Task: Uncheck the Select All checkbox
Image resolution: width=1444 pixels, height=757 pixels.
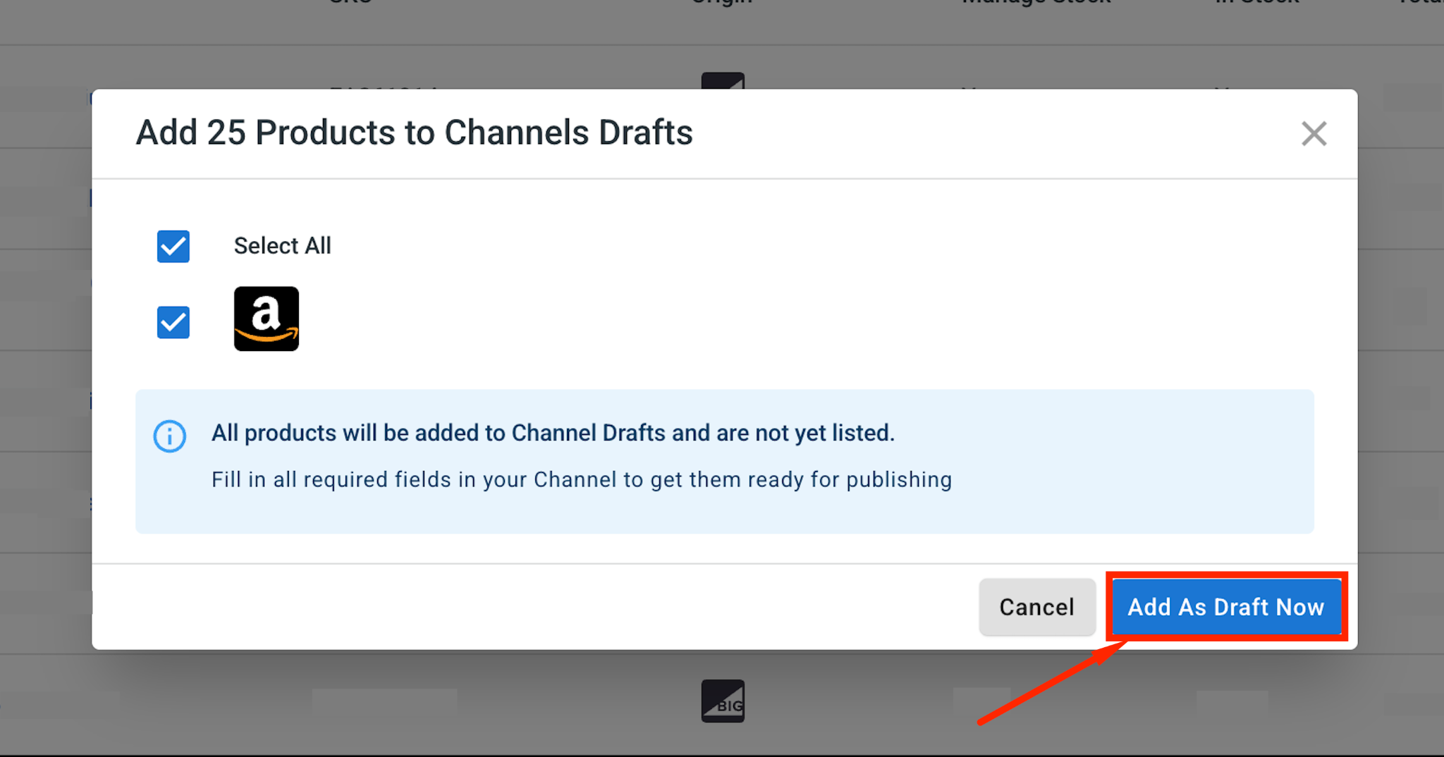Action: pos(173,247)
